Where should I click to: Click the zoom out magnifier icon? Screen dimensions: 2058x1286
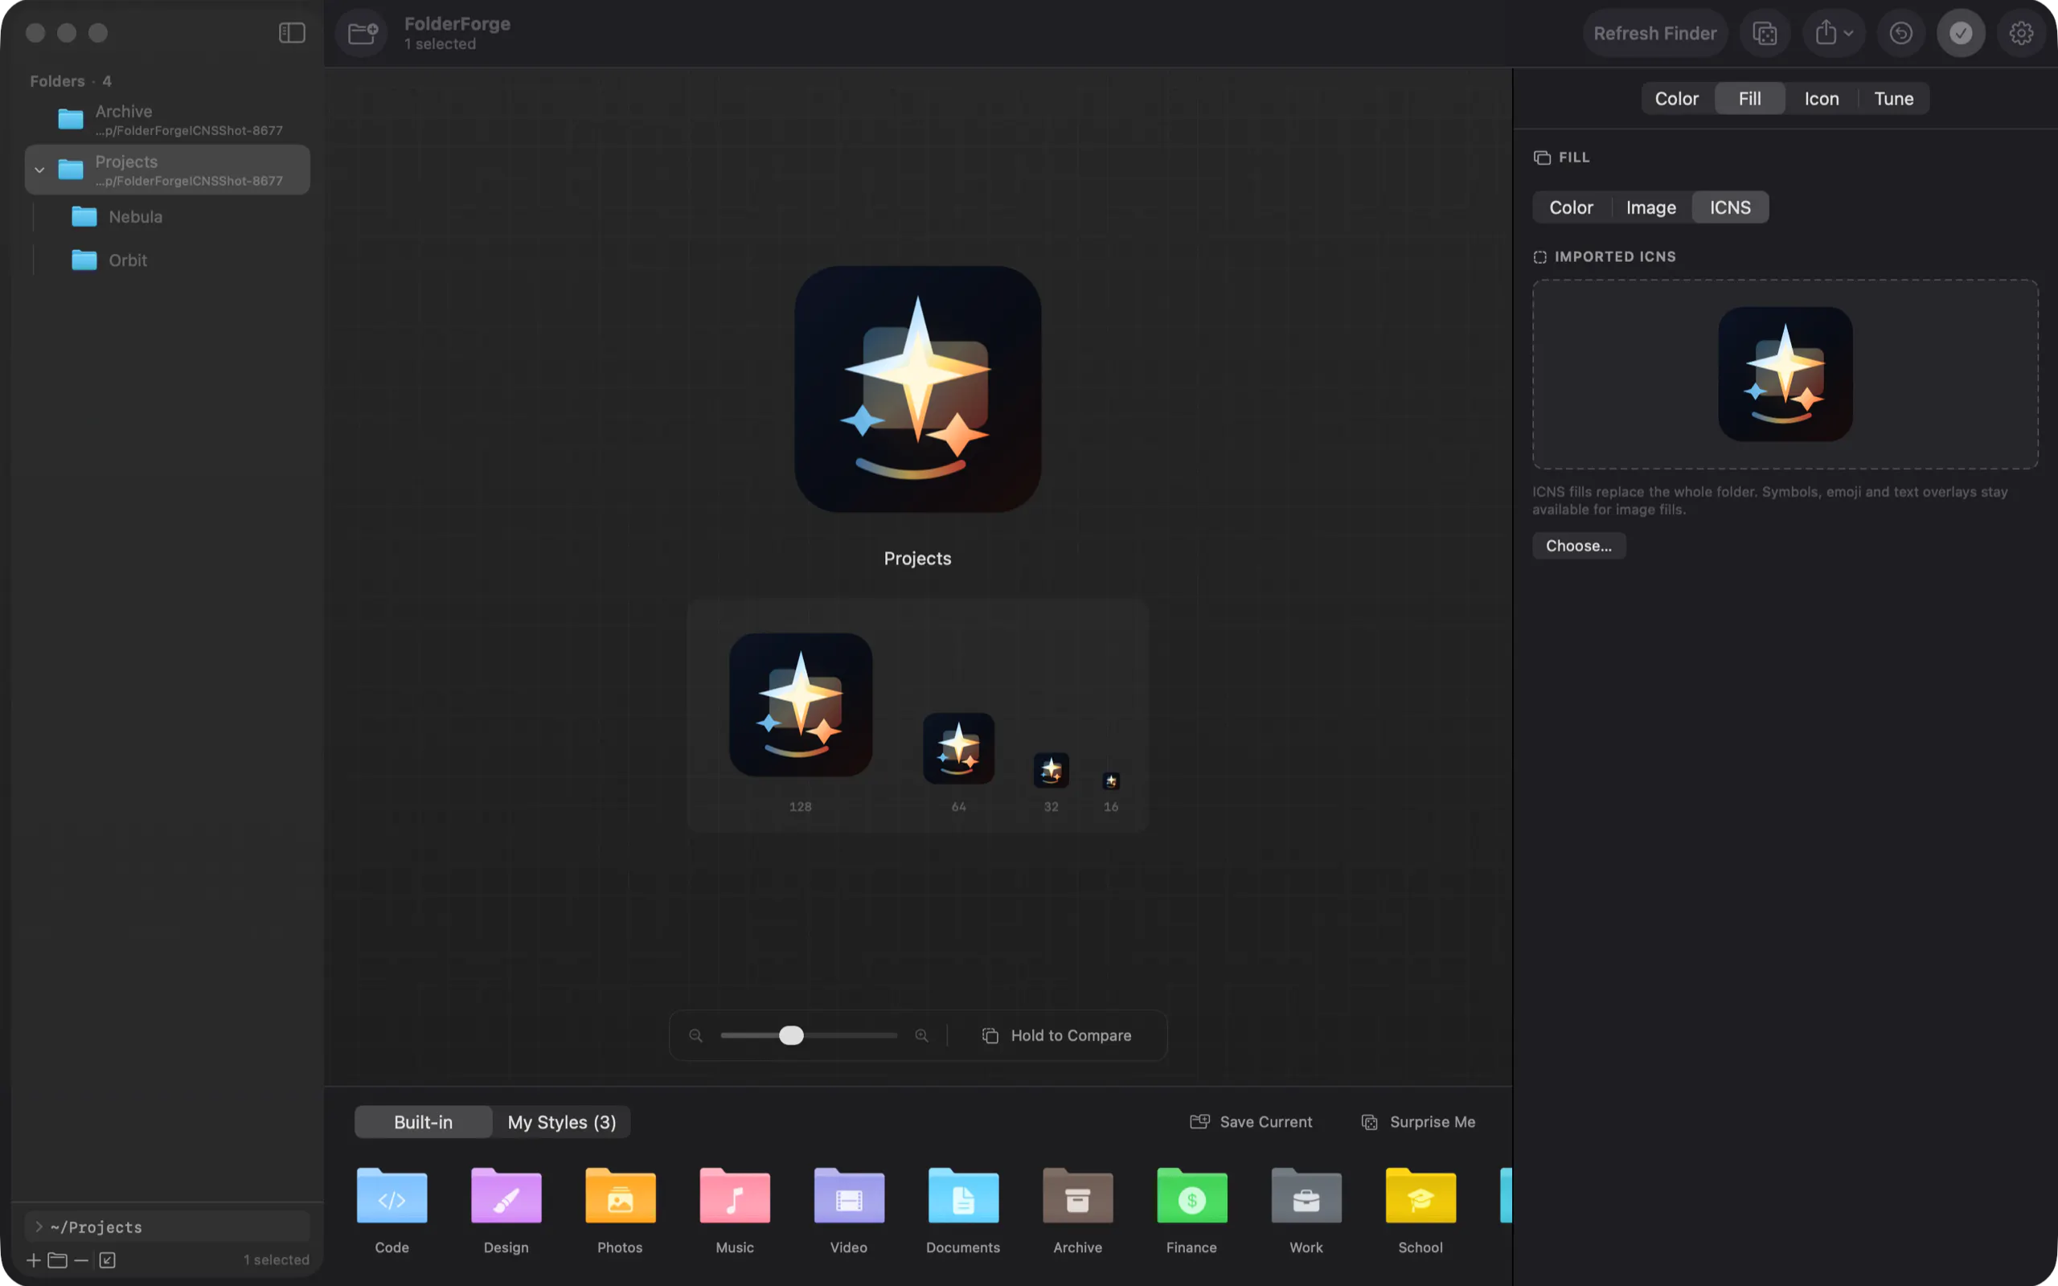[x=695, y=1035]
